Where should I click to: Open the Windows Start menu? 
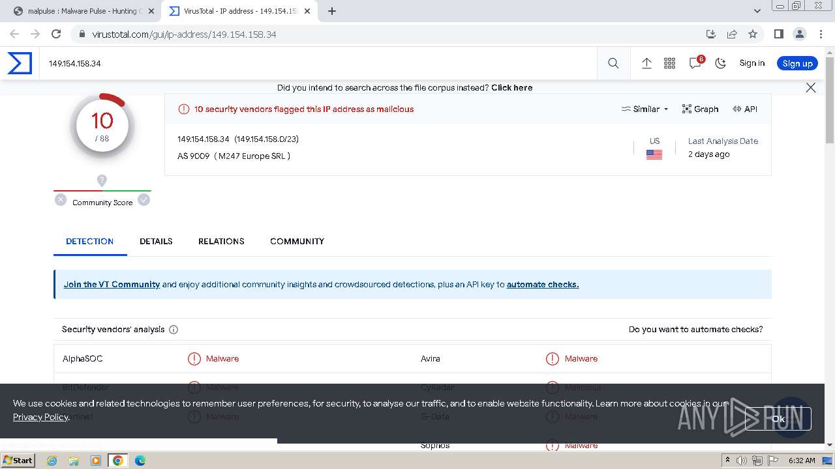(18, 460)
